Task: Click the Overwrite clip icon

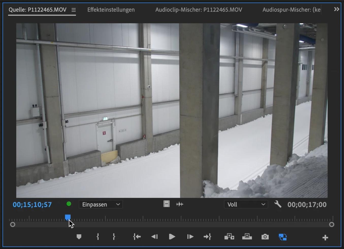Action: [247, 237]
